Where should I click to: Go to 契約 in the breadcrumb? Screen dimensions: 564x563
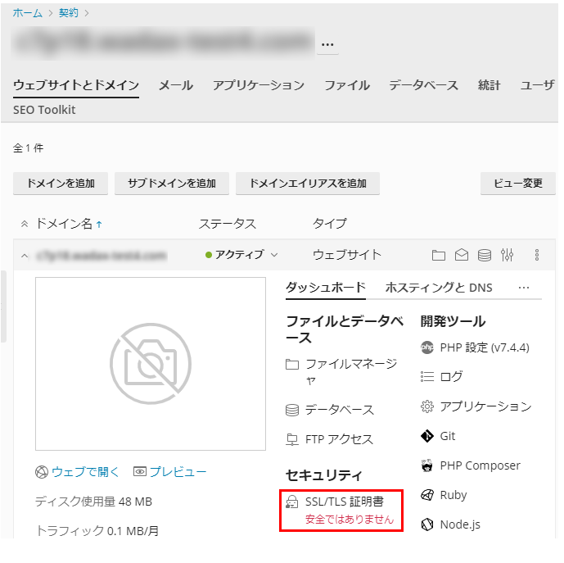[x=69, y=13]
